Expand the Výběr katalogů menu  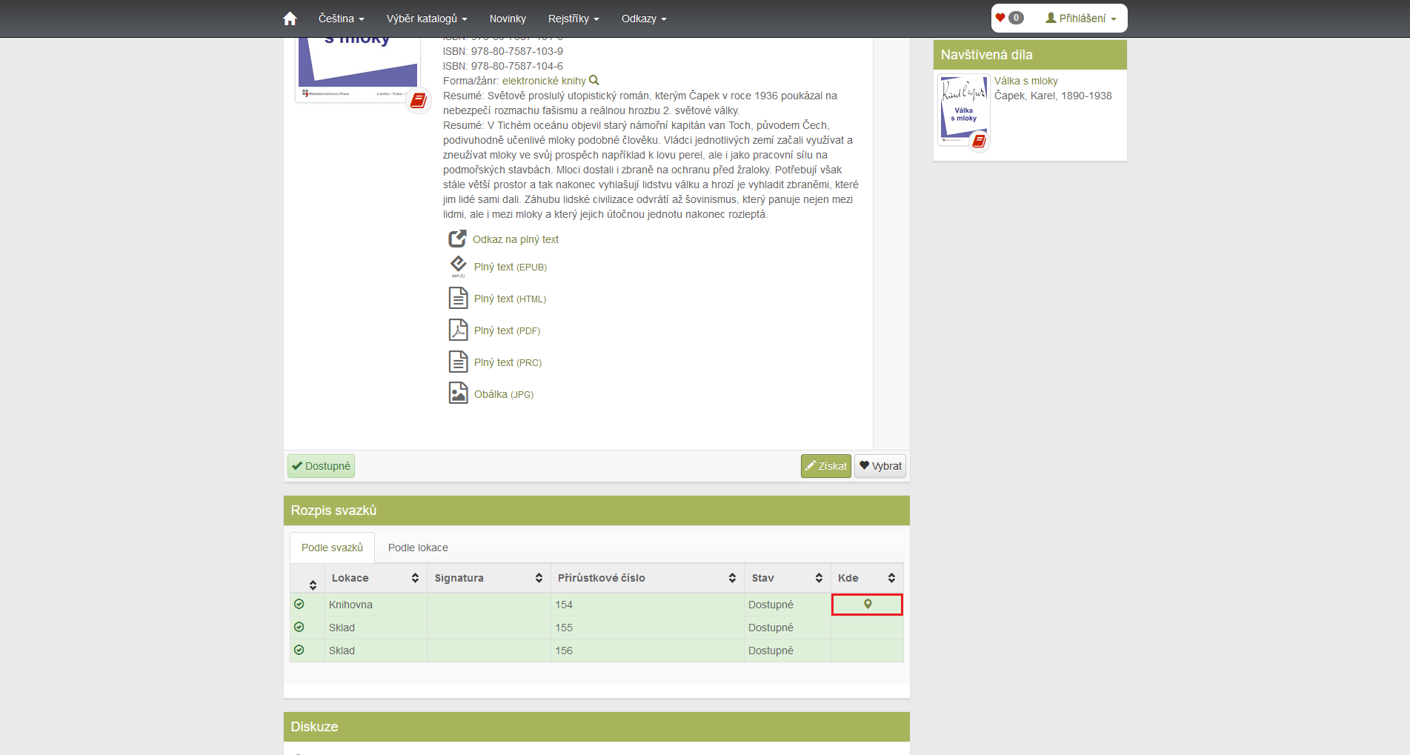[426, 19]
